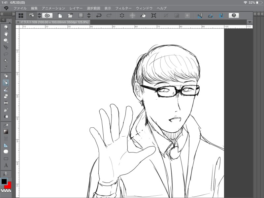Create a new canvas file

click(60, 16)
